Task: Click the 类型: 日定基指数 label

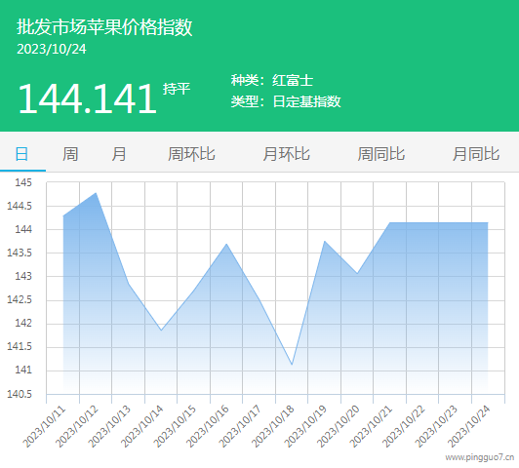Action: pos(286,101)
